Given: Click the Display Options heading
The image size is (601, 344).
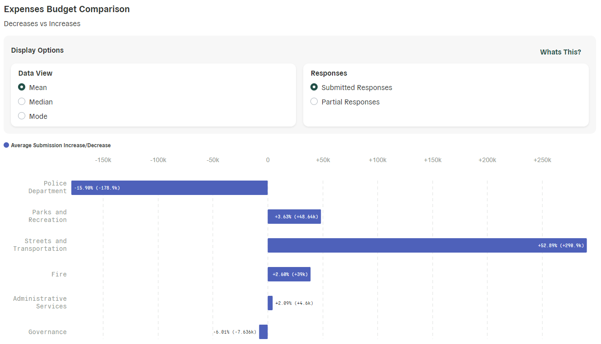Looking at the screenshot, I should click(37, 50).
